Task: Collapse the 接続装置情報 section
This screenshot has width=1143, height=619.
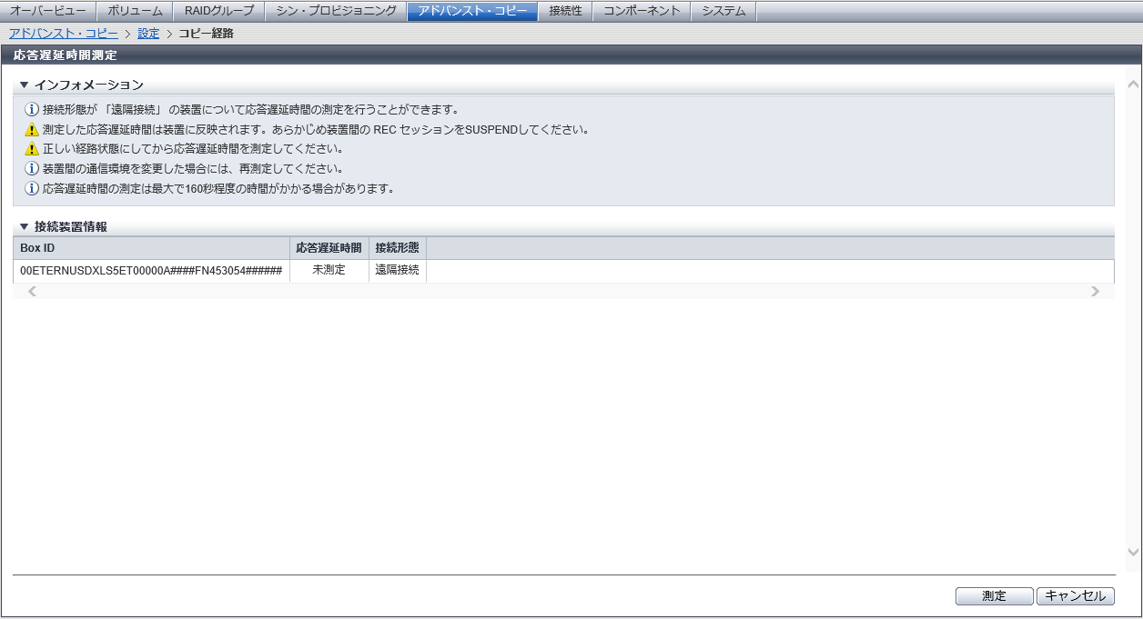Action: 25,226
